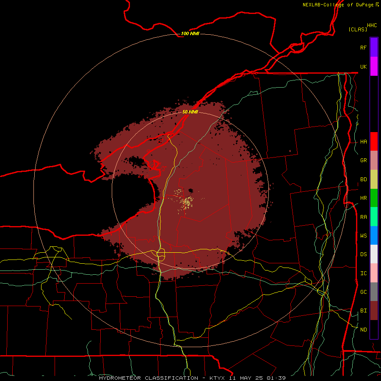Click the HR legend label

364,198
